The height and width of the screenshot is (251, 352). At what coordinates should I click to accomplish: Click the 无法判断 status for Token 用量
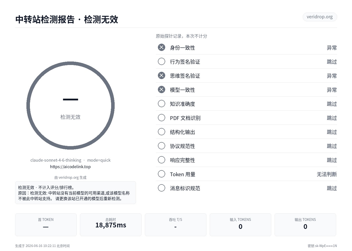[x=327, y=174]
